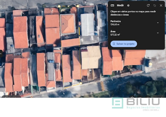Close the Medir measurement panel
The image size is (166, 117).
161,6
